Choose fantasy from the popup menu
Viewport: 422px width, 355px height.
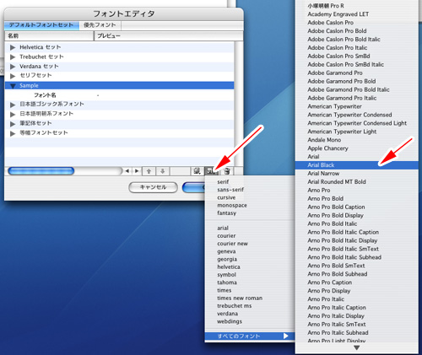250,213
